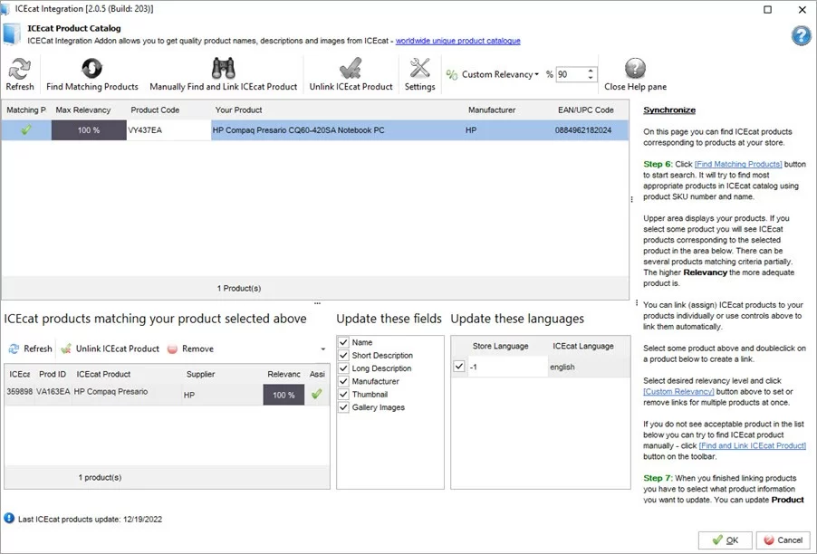Screen dimensions: 817x554
Task: Click Close Help pane icon
Action: coord(634,72)
